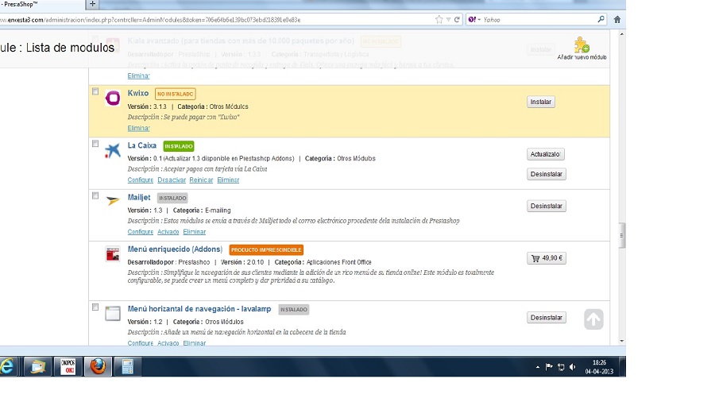Click the action center flag tray icon
715x402 pixels.
coord(549,367)
